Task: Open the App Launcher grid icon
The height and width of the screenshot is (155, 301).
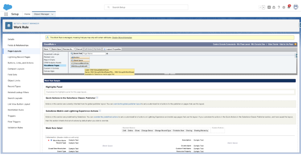Action: 6,14
